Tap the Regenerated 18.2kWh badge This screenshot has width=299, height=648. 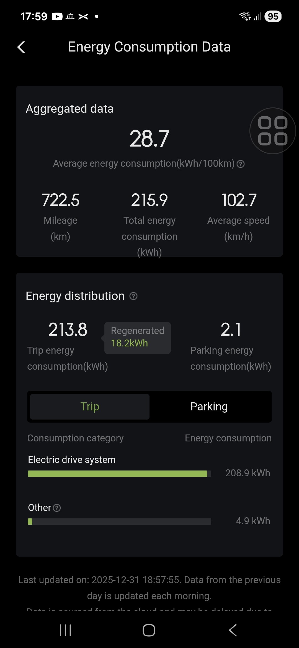138,337
